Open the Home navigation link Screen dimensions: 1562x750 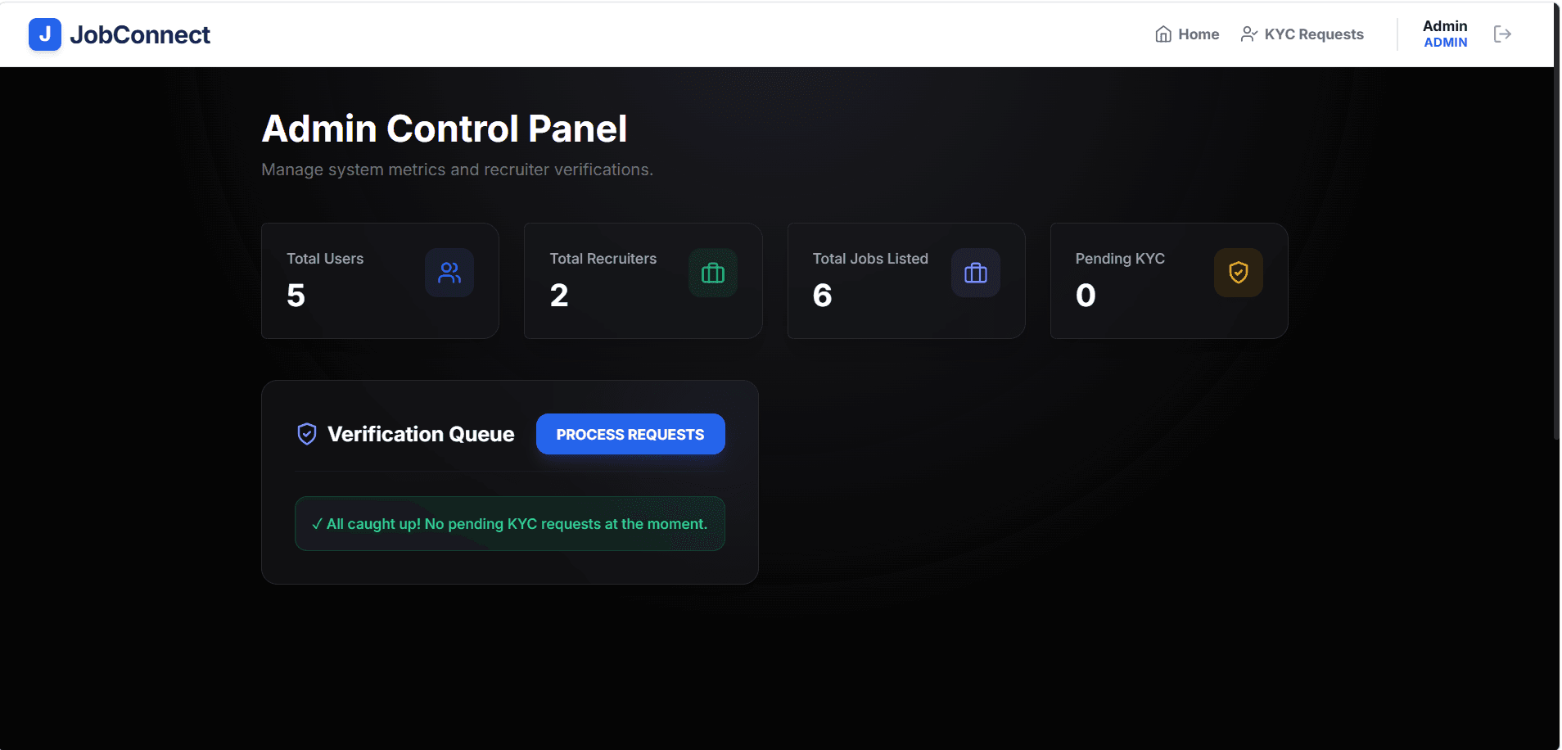point(1187,34)
